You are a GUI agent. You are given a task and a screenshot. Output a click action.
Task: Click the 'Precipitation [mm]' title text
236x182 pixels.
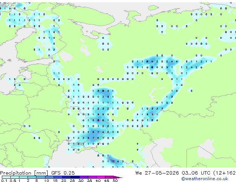(x=24, y=173)
